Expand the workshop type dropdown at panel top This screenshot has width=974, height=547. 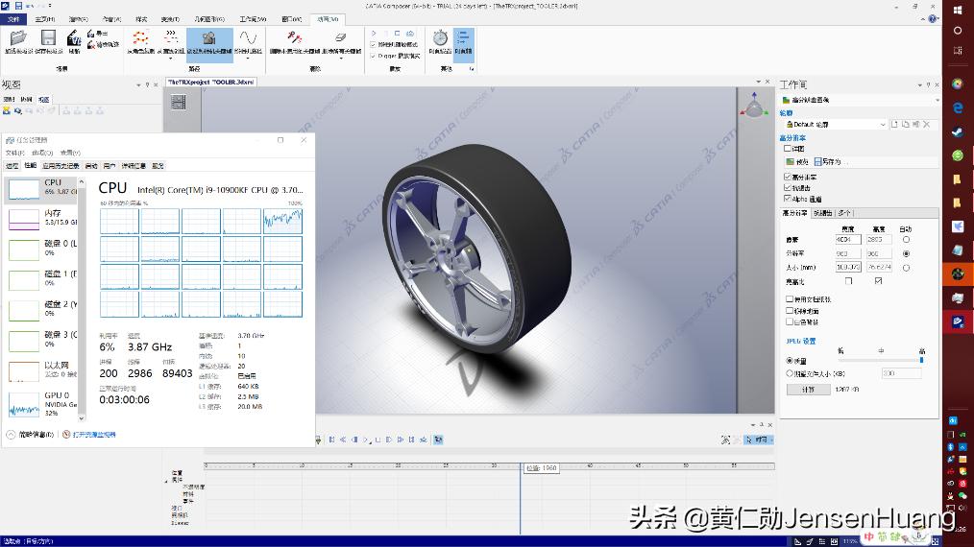[937, 100]
